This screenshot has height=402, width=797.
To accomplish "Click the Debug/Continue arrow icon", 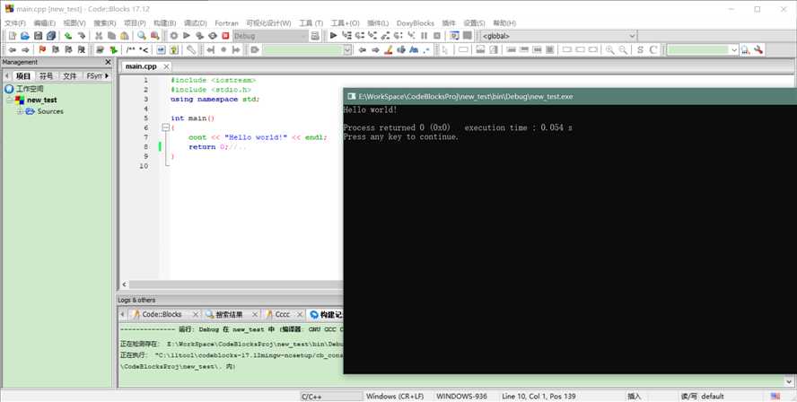I will (334, 36).
